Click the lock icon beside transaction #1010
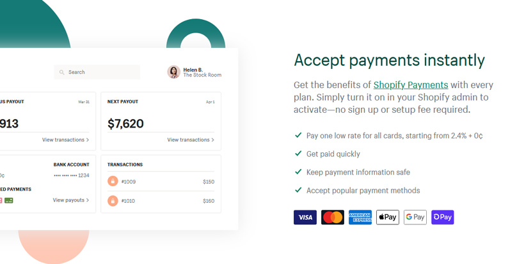The width and height of the screenshot is (517, 264). [x=113, y=201]
